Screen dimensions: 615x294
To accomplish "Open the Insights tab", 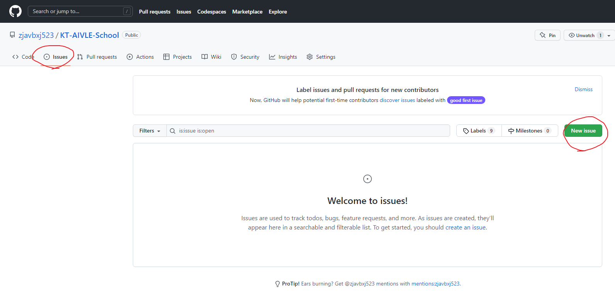I will click(283, 57).
